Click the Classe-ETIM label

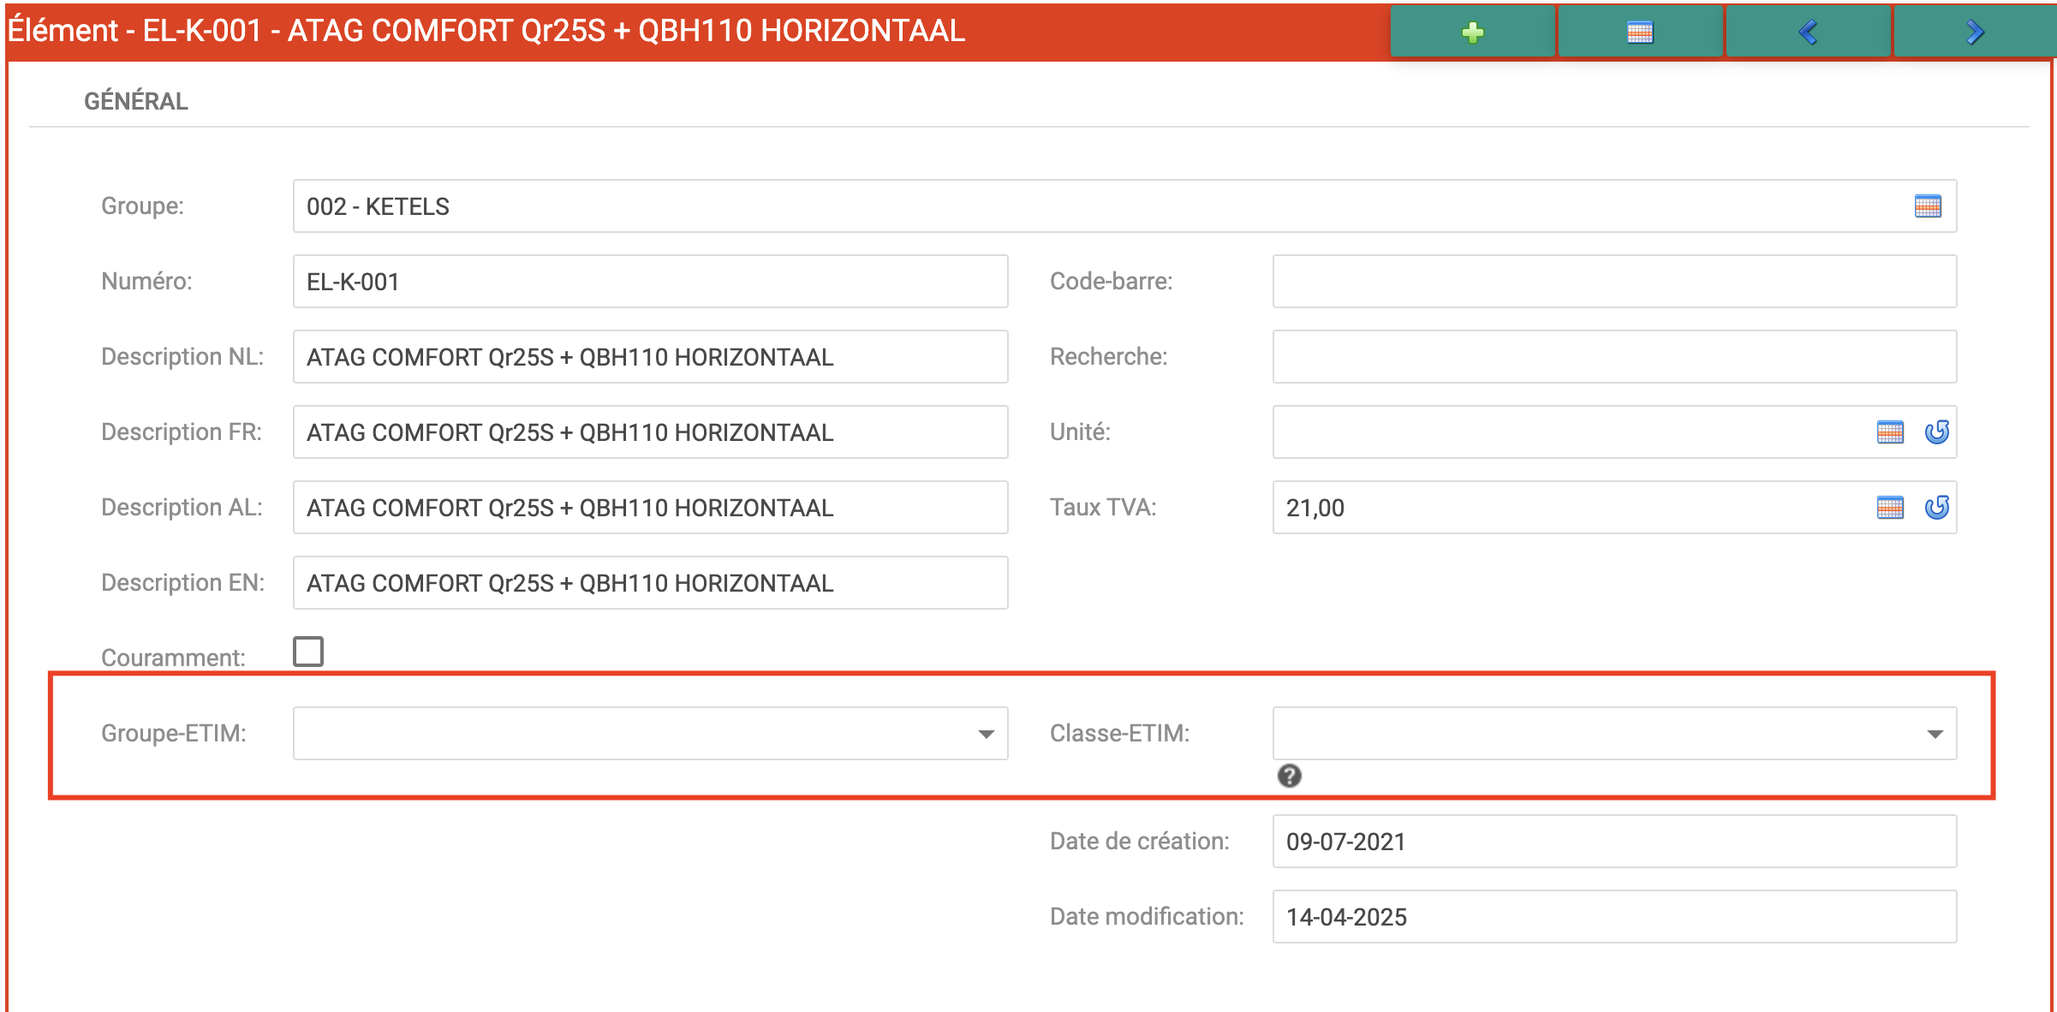[x=1119, y=733]
